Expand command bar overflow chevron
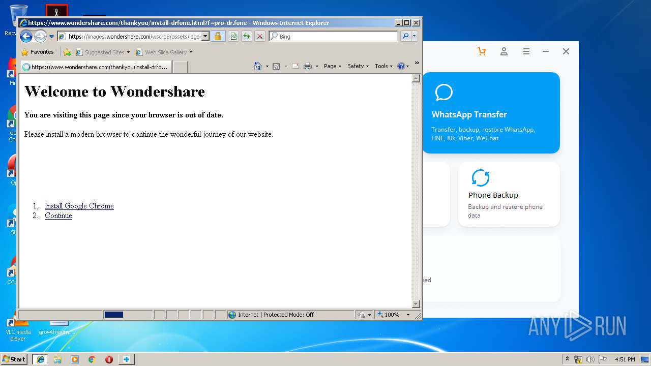The height and width of the screenshot is (366, 651). [417, 63]
